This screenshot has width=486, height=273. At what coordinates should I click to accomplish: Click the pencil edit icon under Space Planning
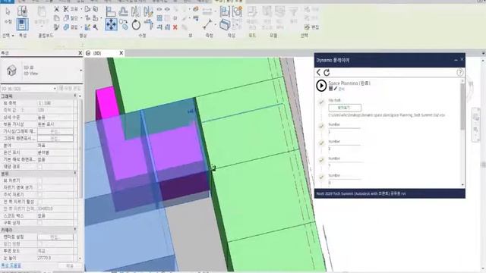[x=336, y=89]
